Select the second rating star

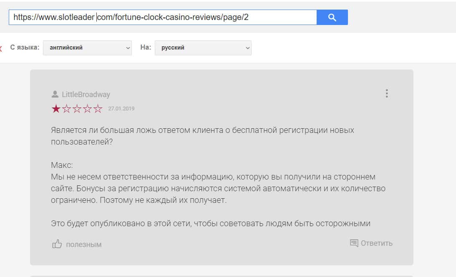pyautogui.click(x=66, y=109)
